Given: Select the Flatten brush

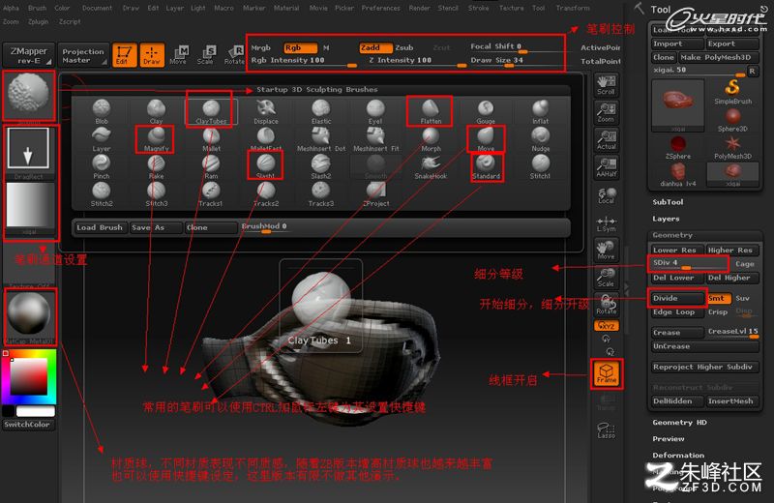Looking at the screenshot, I should click(x=430, y=111).
